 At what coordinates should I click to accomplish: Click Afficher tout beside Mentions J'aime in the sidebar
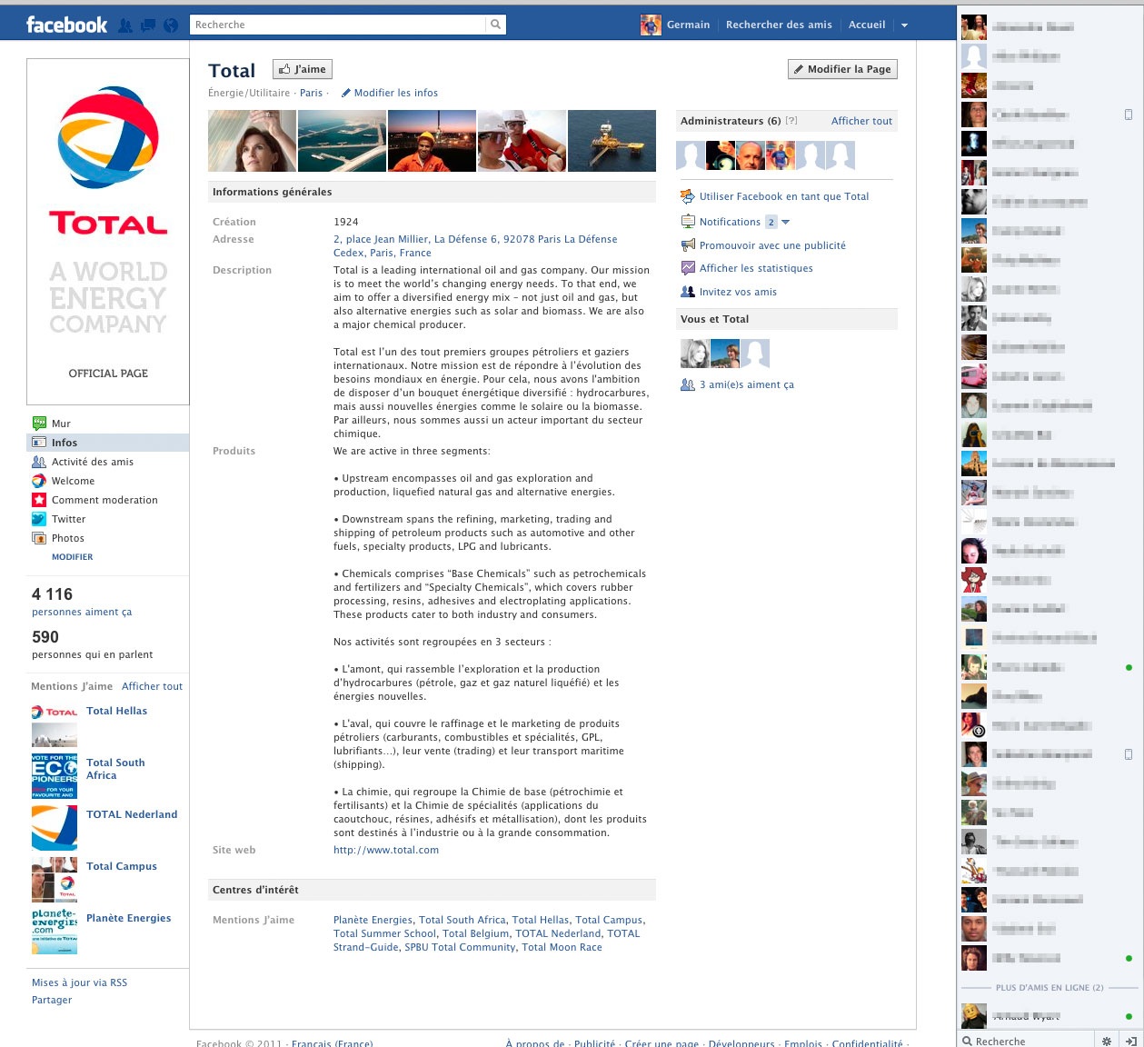click(x=153, y=687)
